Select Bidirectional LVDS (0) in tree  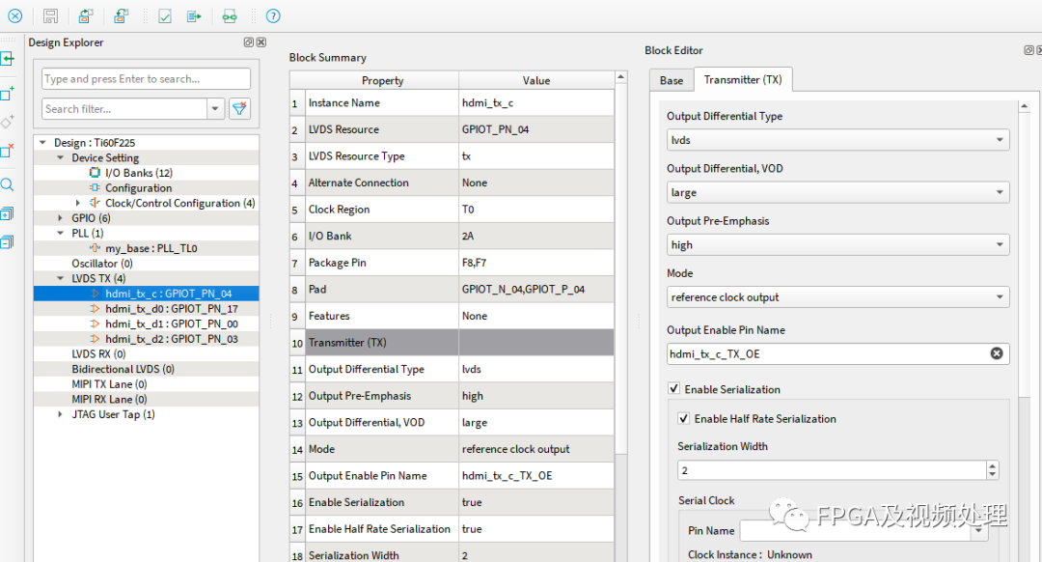(123, 369)
